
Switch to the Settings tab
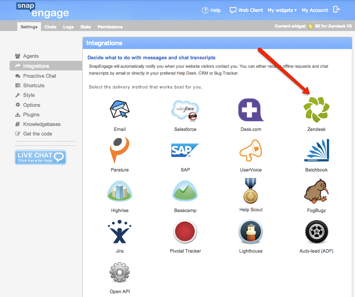[x=29, y=27]
